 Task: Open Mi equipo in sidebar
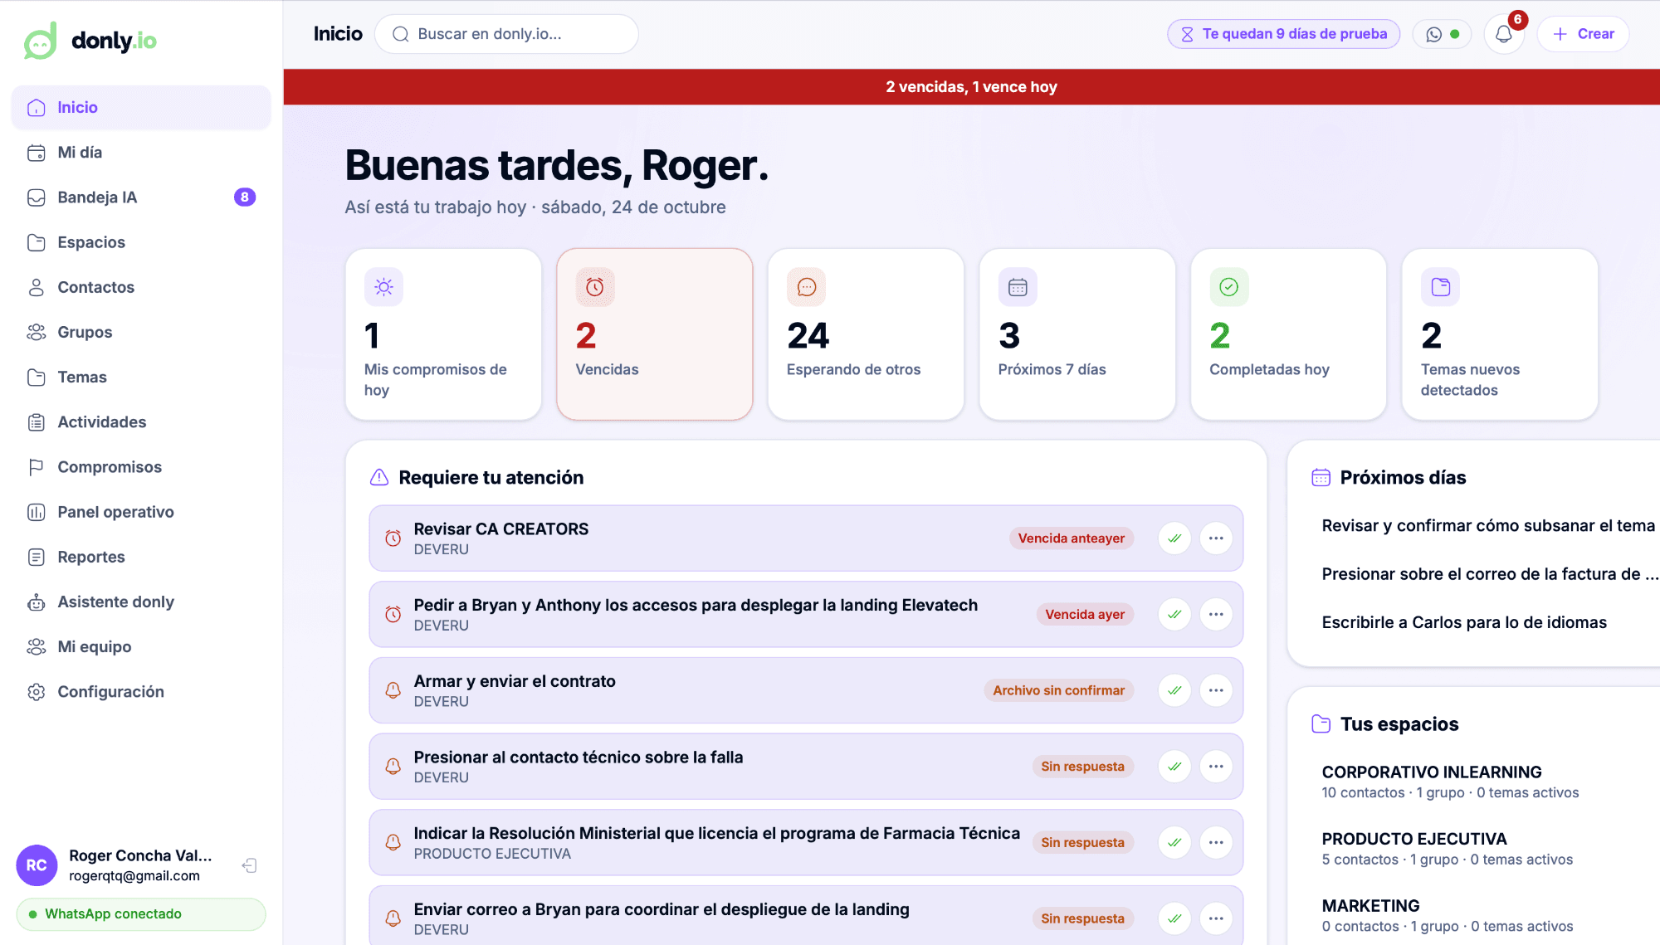[x=141, y=647]
